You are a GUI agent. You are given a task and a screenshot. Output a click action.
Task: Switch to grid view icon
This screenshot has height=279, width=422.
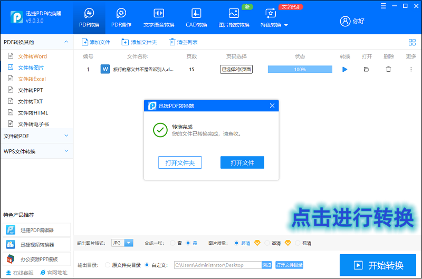[x=412, y=42]
